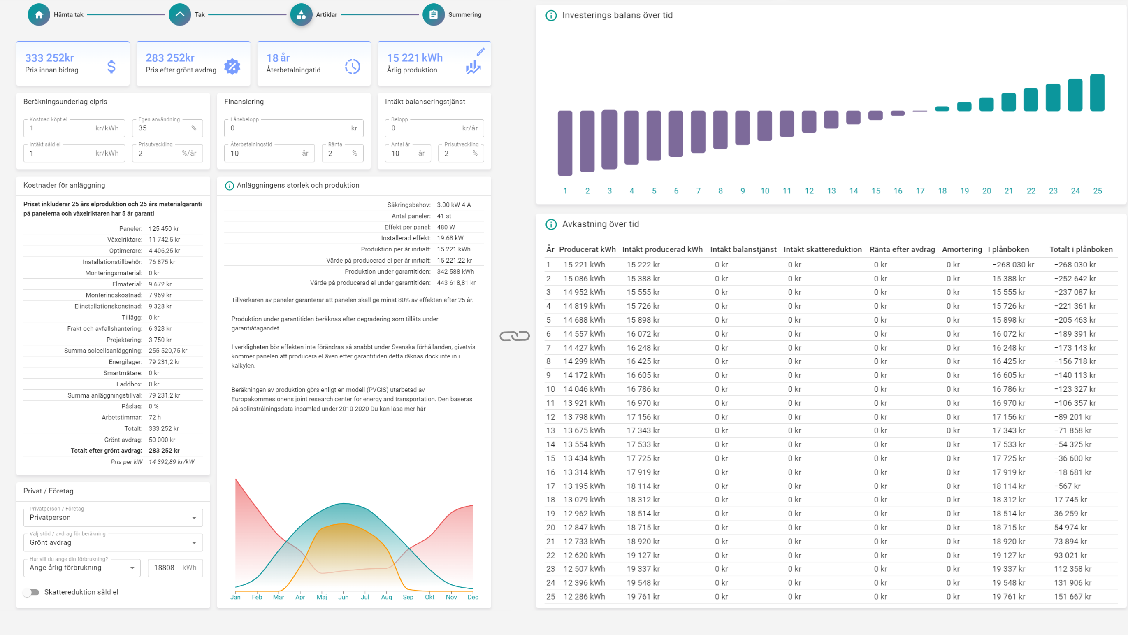Click the discount badge icon on Pris efter grönt avdrag
1128x635 pixels.
coord(232,67)
